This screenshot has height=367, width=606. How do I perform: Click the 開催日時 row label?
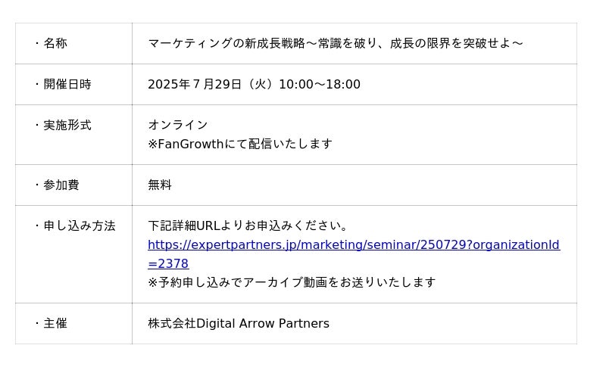point(67,84)
